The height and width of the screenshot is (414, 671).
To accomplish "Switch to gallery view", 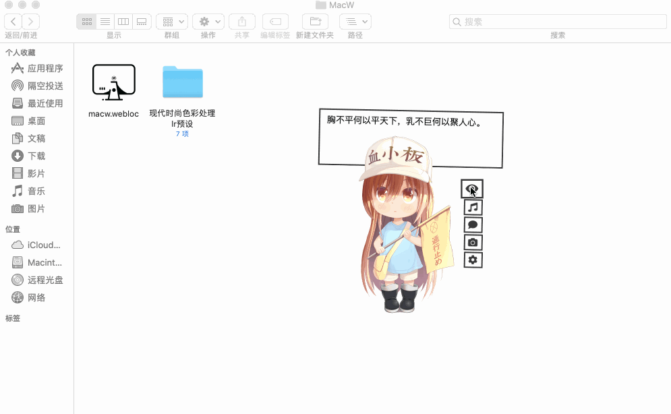I will (x=142, y=22).
